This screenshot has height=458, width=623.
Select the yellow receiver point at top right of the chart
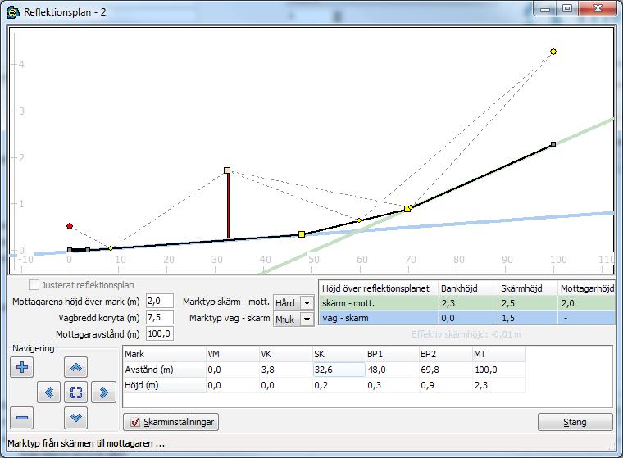pyautogui.click(x=553, y=52)
